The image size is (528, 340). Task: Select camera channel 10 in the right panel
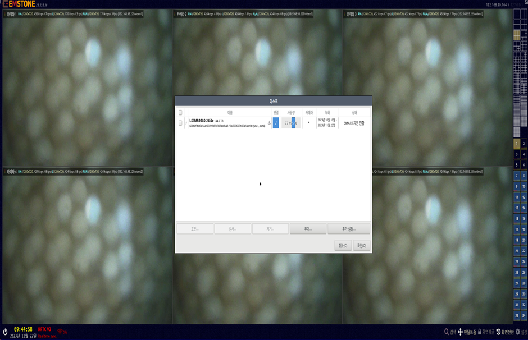point(524,186)
